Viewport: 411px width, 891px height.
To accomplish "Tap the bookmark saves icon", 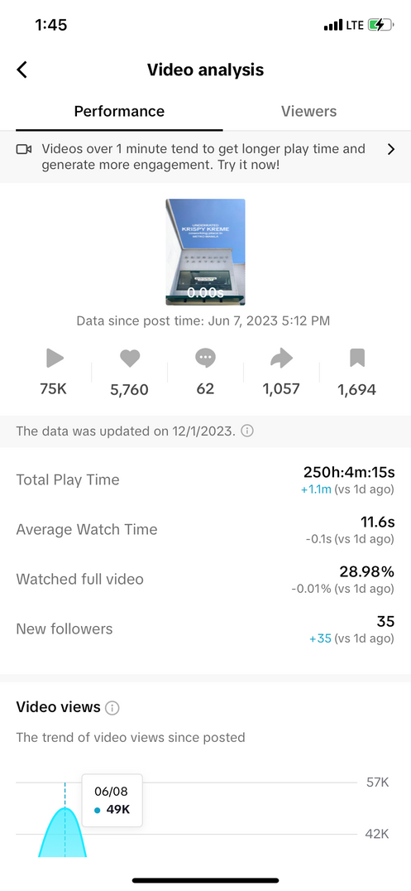I will pyautogui.click(x=357, y=358).
